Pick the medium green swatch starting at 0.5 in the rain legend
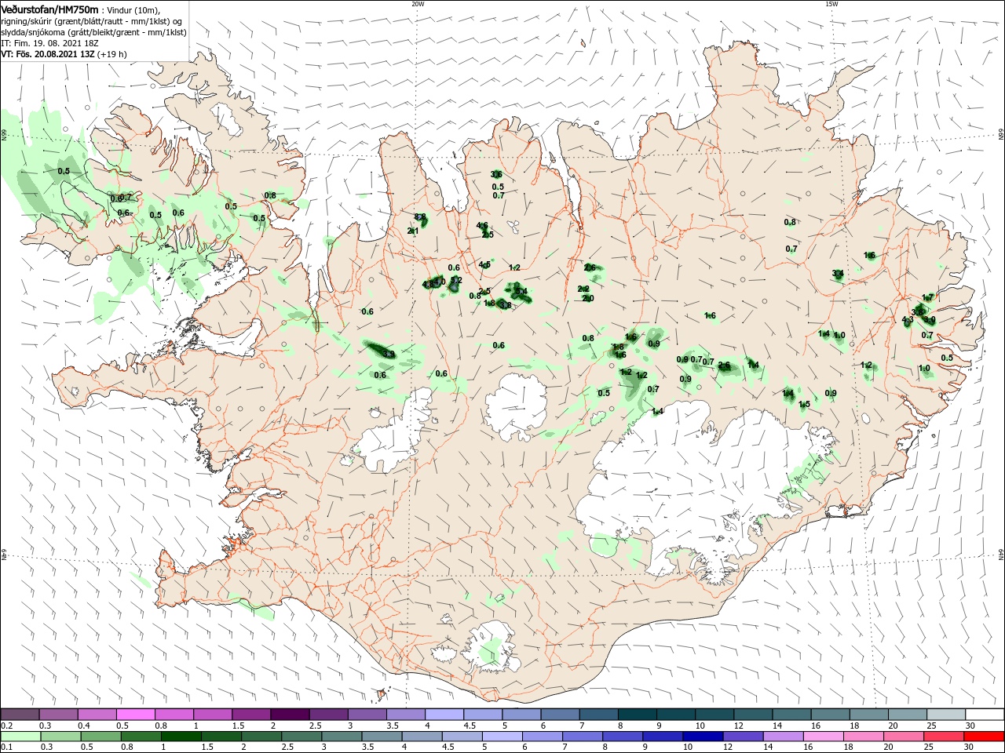 click(101, 737)
